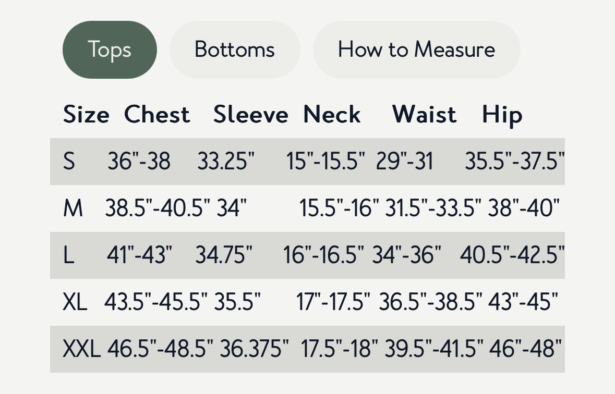Click the 36.5"-38.5" waist measurement
The image size is (615, 394).
(x=431, y=302)
